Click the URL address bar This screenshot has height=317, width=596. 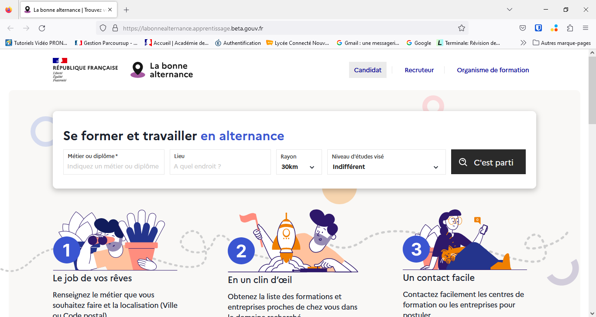coord(282,28)
